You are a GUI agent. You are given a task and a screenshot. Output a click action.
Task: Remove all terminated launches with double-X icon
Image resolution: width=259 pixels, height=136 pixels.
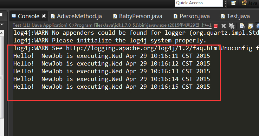[232, 26]
